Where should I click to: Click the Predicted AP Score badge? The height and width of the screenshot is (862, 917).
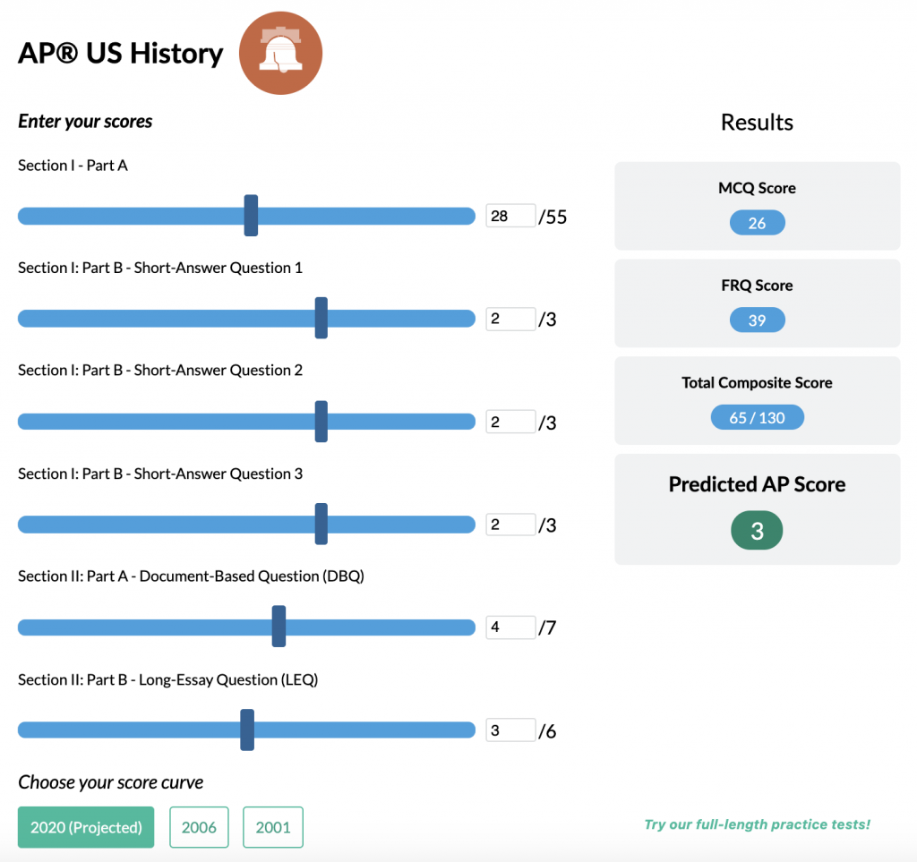pyautogui.click(x=757, y=531)
